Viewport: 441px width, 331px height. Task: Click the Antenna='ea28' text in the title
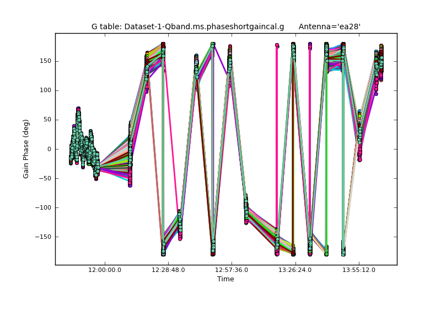tap(329, 26)
